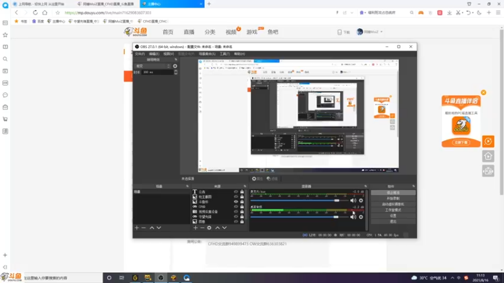Add a new scene with the plus icon
This screenshot has height=283, width=504.
pyautogui.click(x=137, y=228)
